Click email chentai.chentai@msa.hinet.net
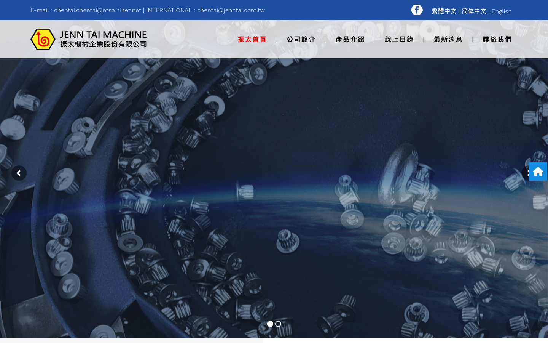This screenshot has height=343, width=548. tap(97, 10)
